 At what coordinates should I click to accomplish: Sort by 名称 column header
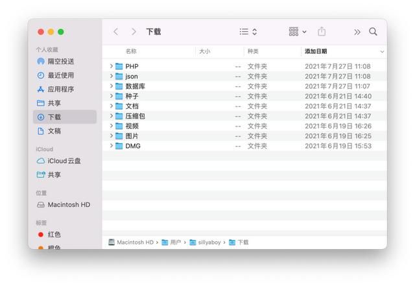(x=131, y=51)
